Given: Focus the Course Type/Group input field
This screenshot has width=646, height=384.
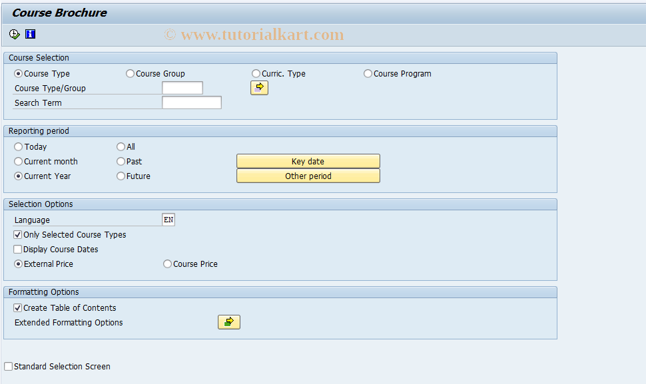Looking at the screenshot, I should click(182, 88).
